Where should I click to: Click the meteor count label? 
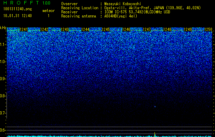(49, 11)
